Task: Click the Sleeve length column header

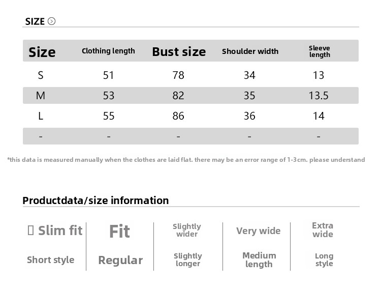Action: pos(320,51)
